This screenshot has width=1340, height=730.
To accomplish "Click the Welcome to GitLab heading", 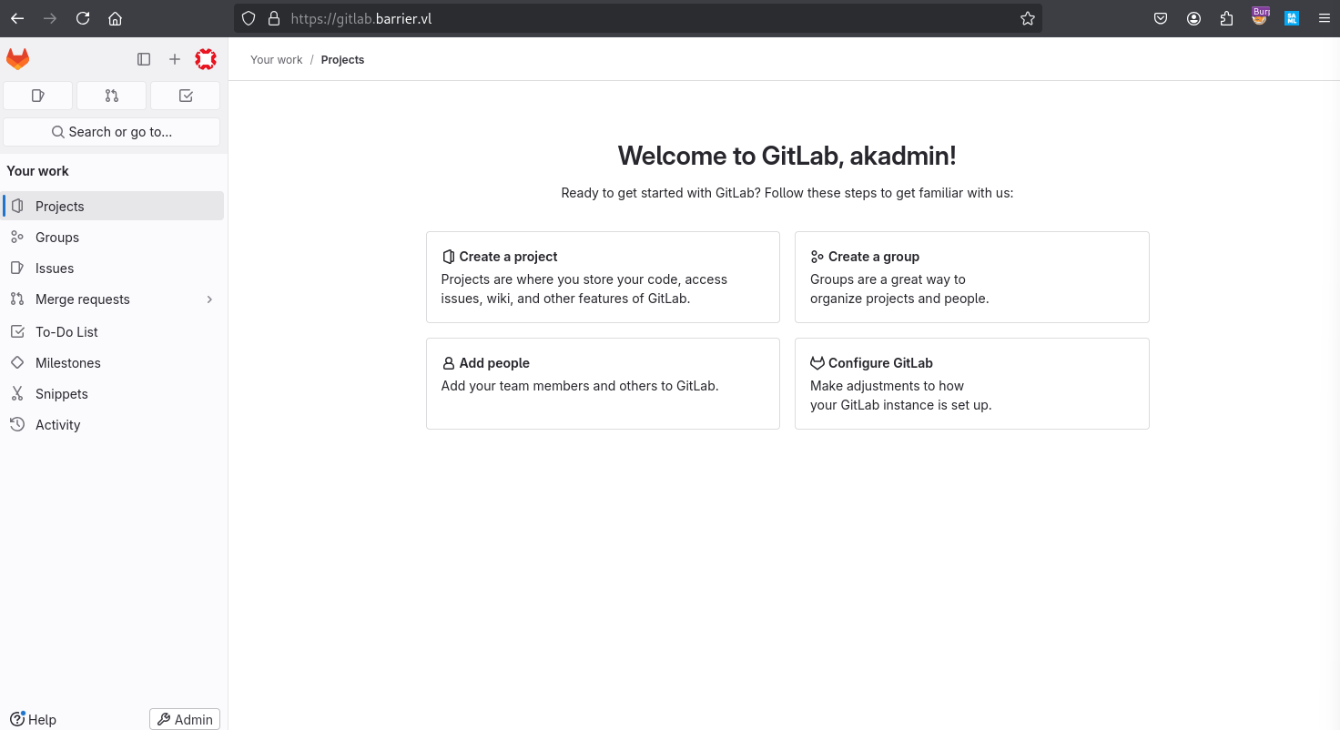I will [787, 156].
